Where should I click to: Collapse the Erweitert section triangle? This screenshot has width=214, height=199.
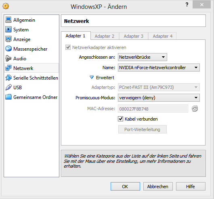point(92,77)
